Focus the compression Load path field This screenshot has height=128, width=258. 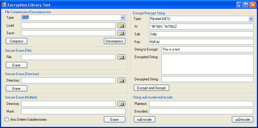pyautogui.click(x=68, y=25)
